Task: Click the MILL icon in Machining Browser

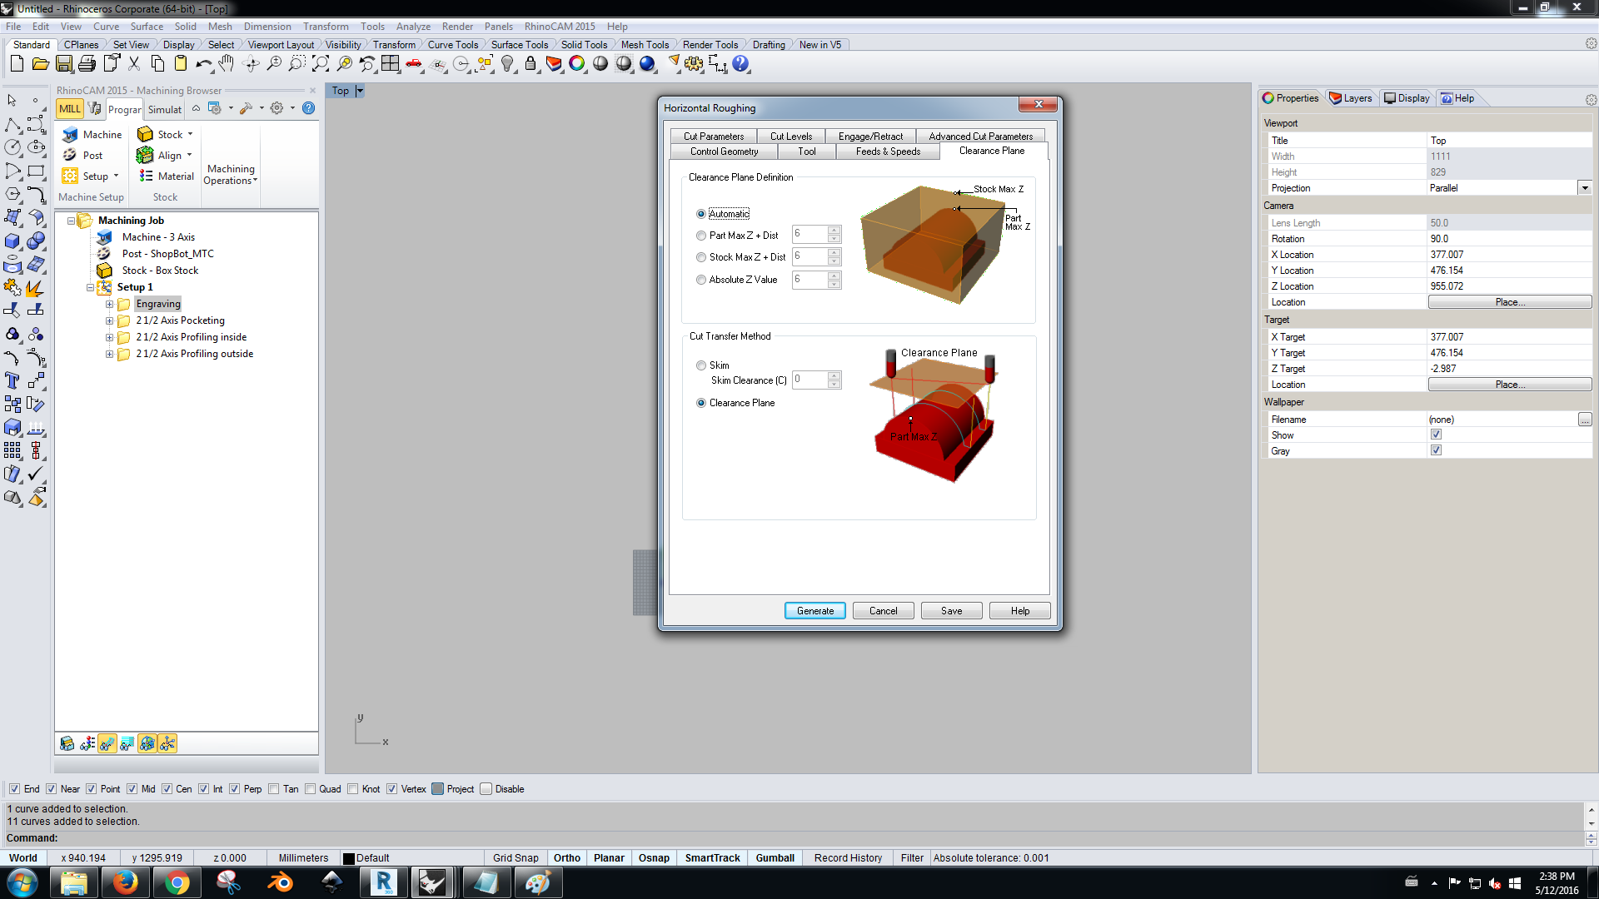Action: [x=70, y=109]
